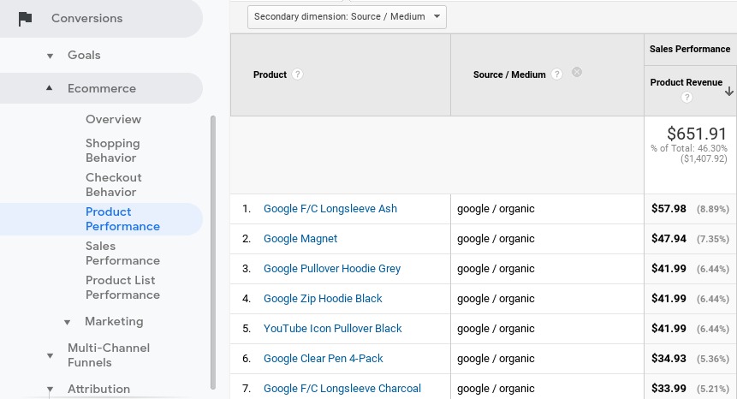Open the Product Performance report
Image resolution: width=737 pixels, height=399 pixels.
[122, 219]
